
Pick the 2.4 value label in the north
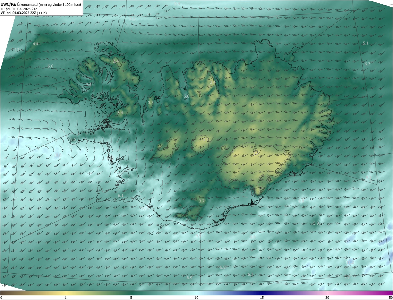213,83
